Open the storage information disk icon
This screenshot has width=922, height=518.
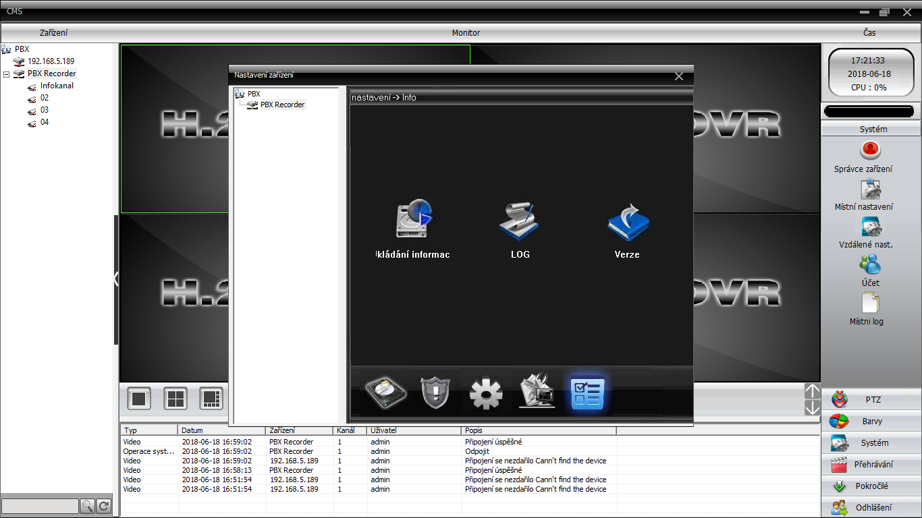pyautogui.click(x=413, y=220)
